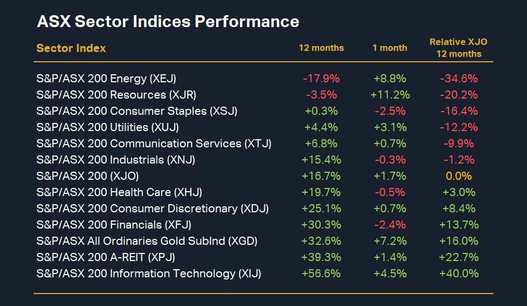Select the "Relative XJO 12 months" header
This screenshot has width=527, height=306.
pyautogui.click(x=458, y=48)
